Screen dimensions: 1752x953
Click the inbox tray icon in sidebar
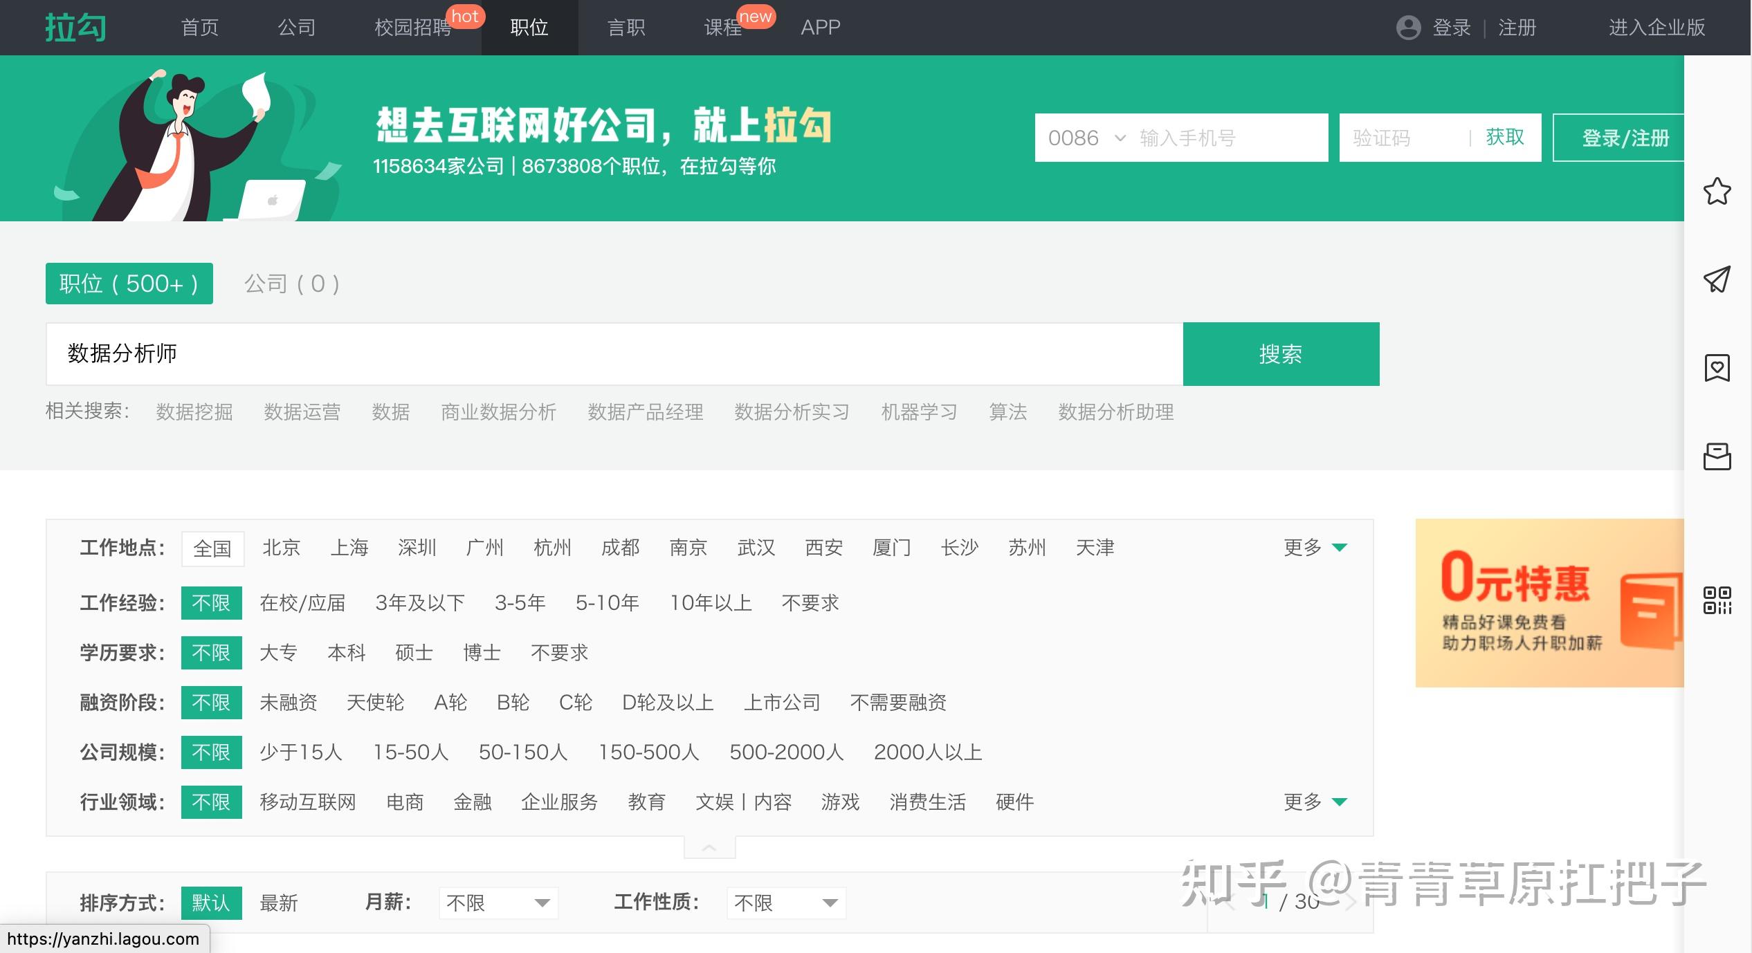pos(1717,456)
